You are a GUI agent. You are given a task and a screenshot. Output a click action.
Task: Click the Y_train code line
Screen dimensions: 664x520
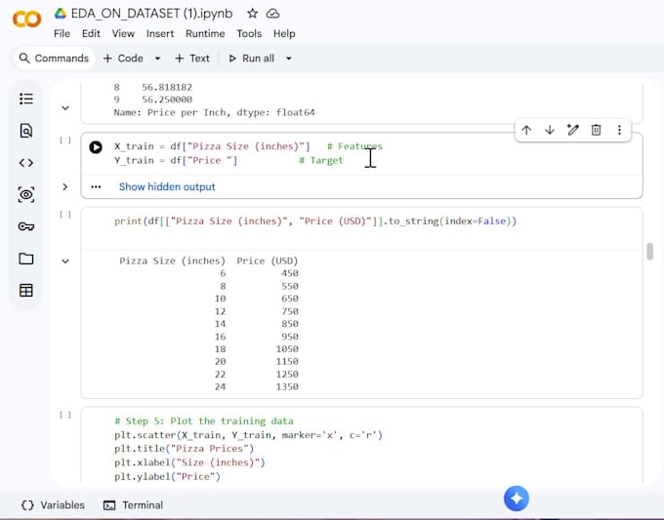point(228,160)
